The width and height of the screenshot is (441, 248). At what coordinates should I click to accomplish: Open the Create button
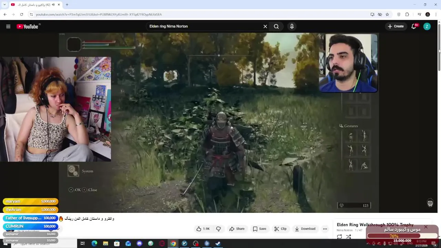coord(396,27)
